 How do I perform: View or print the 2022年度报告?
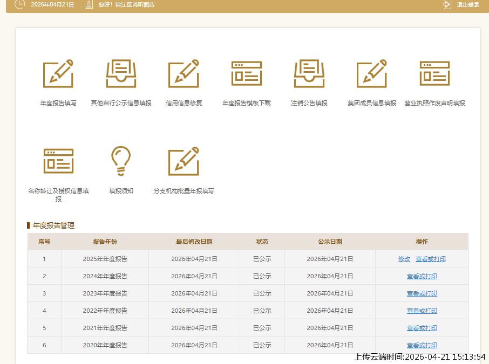[x=422, y=311]
